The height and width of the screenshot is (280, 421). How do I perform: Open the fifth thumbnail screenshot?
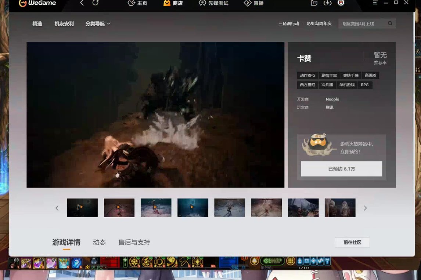click(x=230, y=208)
